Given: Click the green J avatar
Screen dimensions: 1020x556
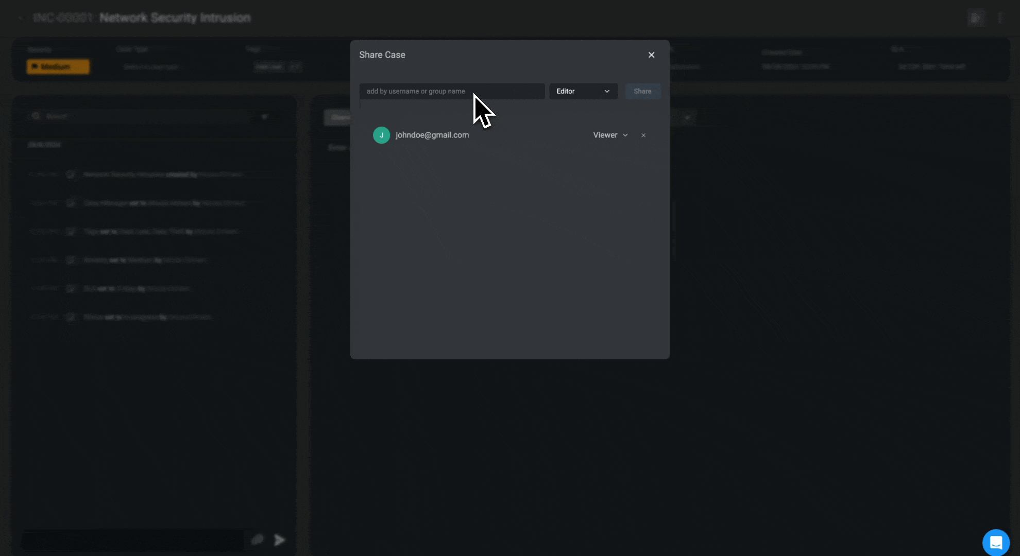Looking at the screenshot, I should (x=381, y=135).
